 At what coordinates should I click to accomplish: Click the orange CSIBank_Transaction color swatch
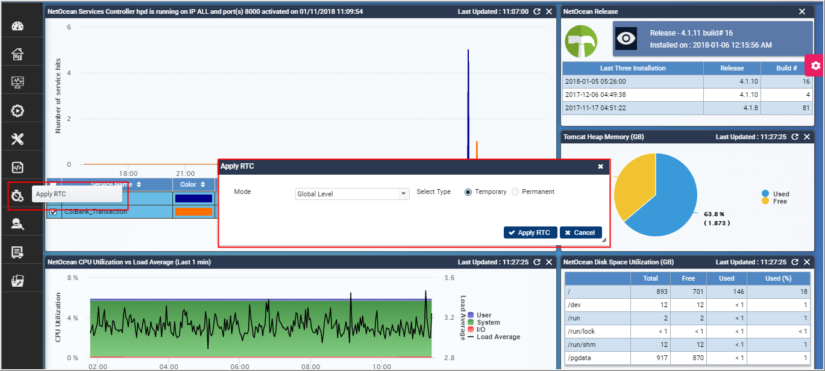click(x=193, y=212)
